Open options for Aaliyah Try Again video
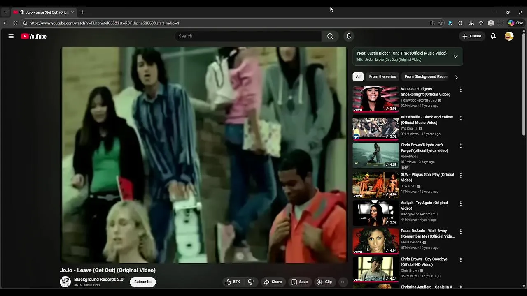Screen dimensions: 527x296 pos(461,204)
